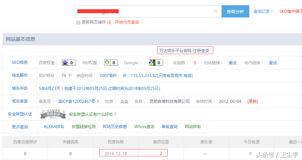Open the 域名备案 row label
Screen dimensions: 302x160
click(x=20, y=101)
